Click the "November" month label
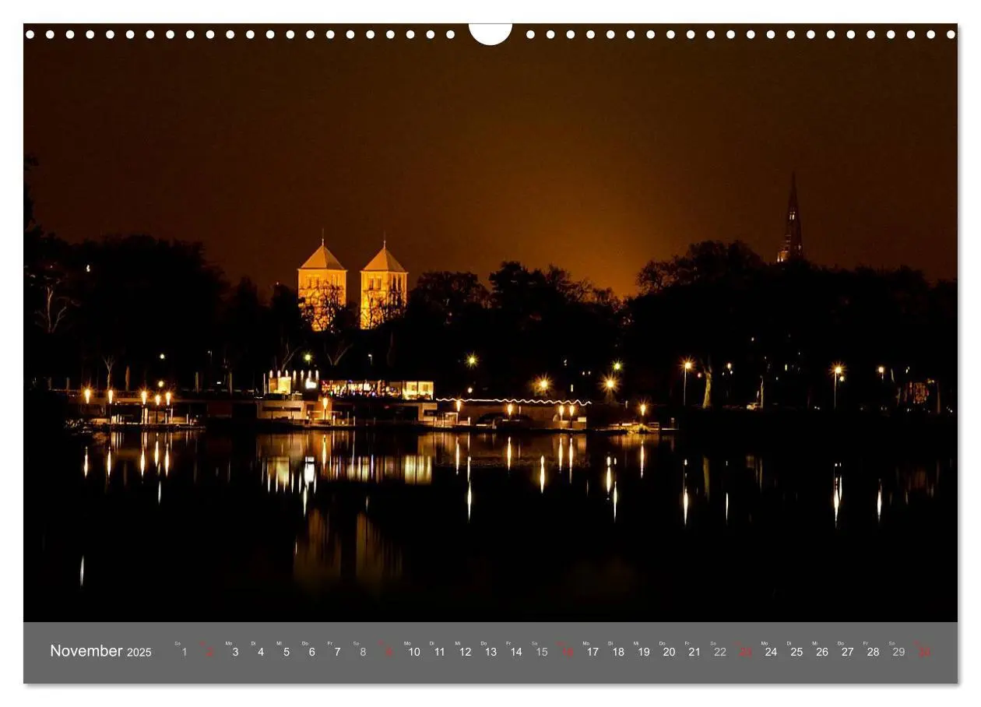The width and height of the screenshot is (981, 707). pos(86,651)
